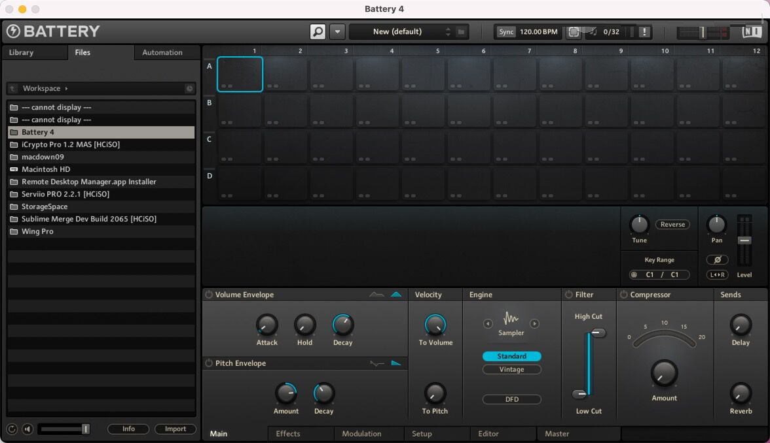Viewport: 770px width, 443px height.
Task: Select the blue AHDSR volume envelope icon
Action: coord(396,295)
